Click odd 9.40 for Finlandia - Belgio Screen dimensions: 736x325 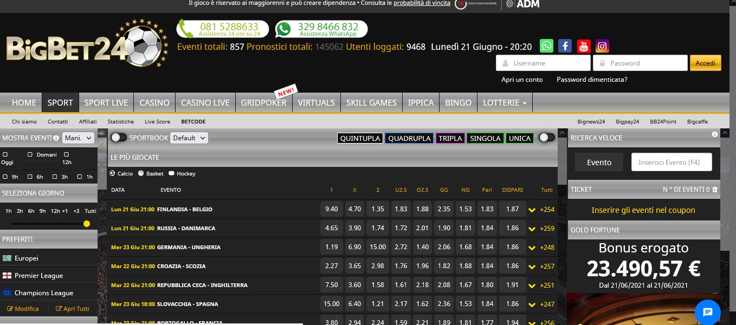tap(332, 209)
